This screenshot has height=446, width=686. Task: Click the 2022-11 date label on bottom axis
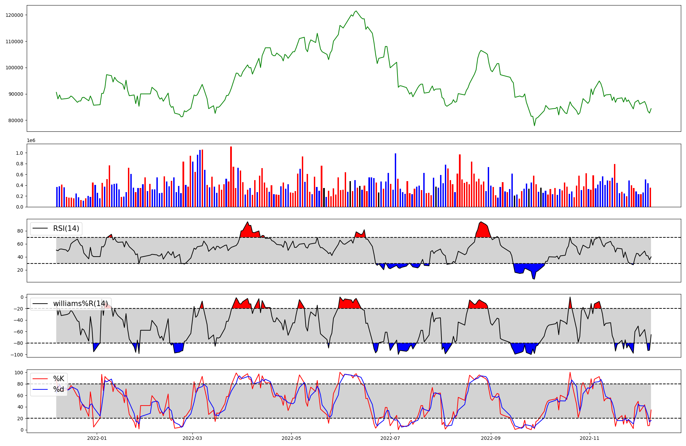coord(589,438)
